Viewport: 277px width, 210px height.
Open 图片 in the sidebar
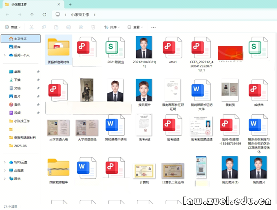pos(15,96)
